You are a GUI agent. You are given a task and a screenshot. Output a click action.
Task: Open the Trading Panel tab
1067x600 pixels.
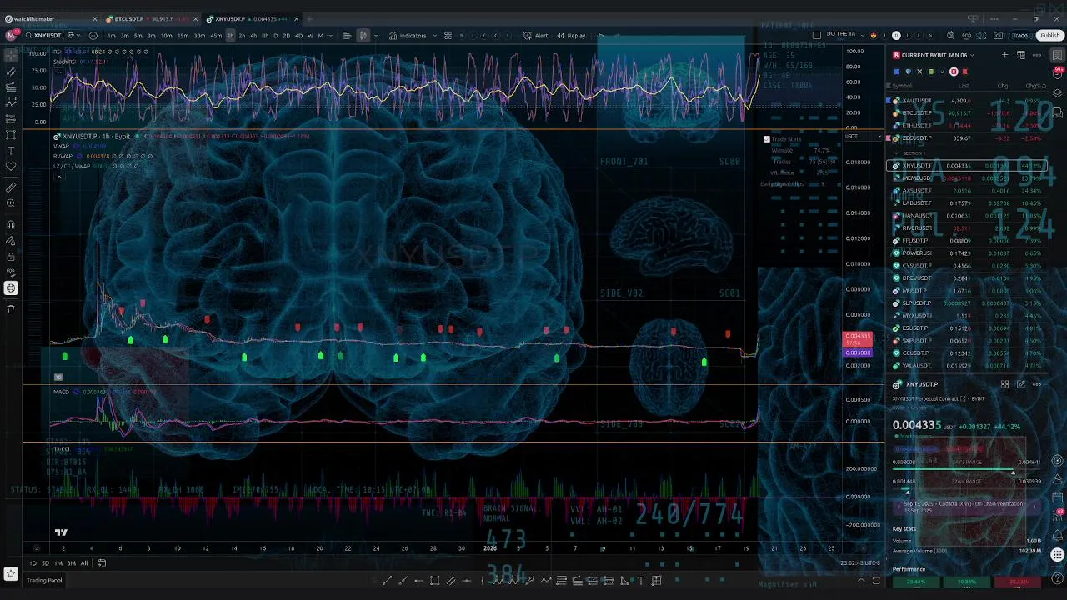(x=44, y=581)
